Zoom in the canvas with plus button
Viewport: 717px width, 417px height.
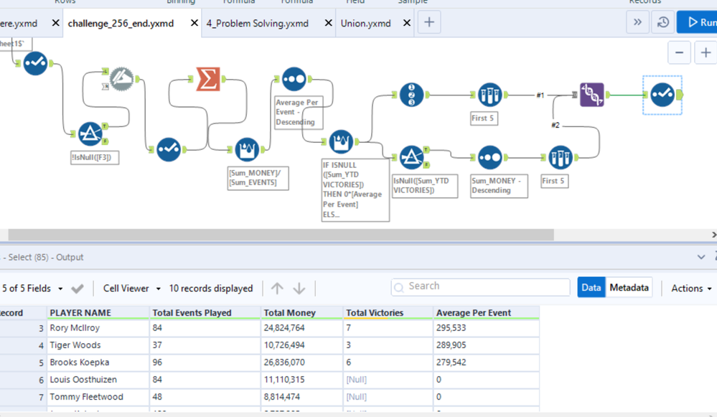click(x=706, y=52)
